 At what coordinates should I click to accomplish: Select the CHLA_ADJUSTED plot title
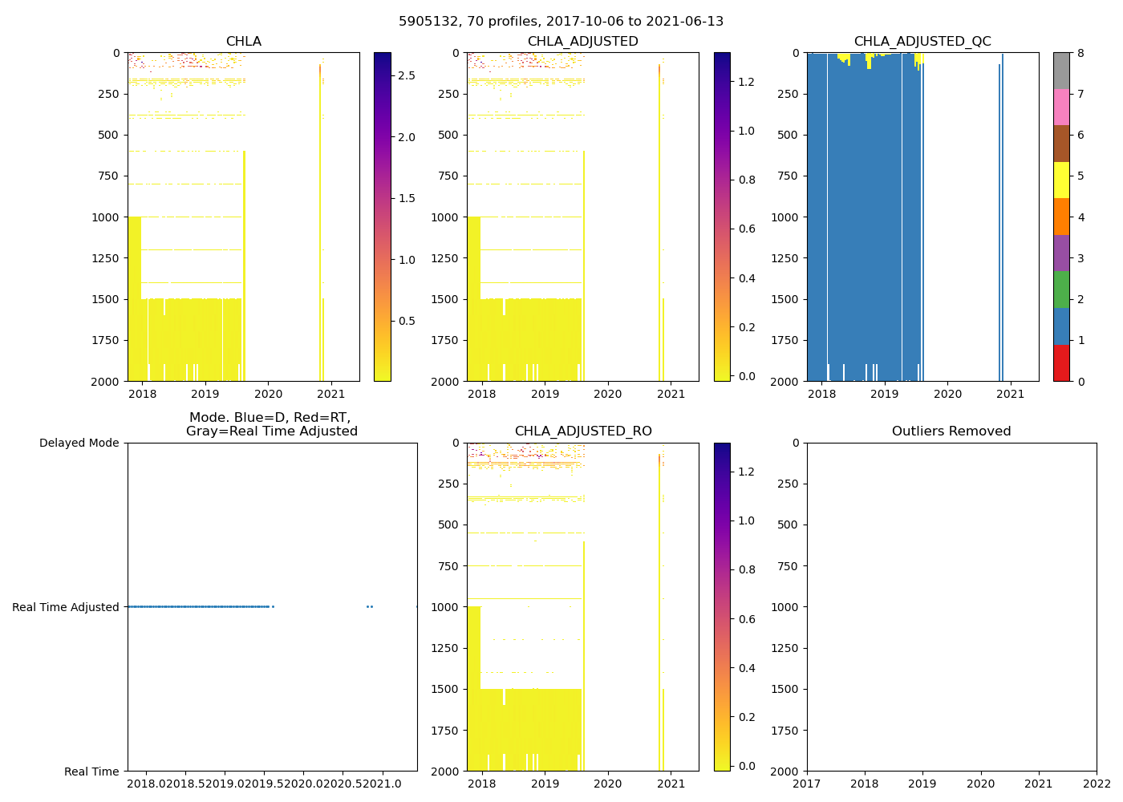(x=582, y=42)
